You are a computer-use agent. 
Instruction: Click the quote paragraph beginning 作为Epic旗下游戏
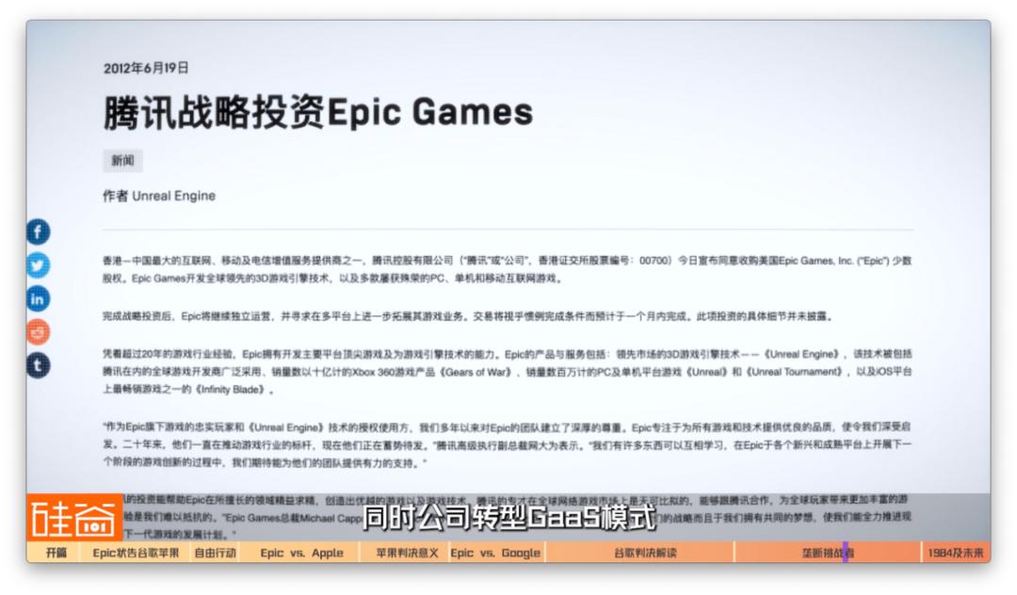click(508, 444)
